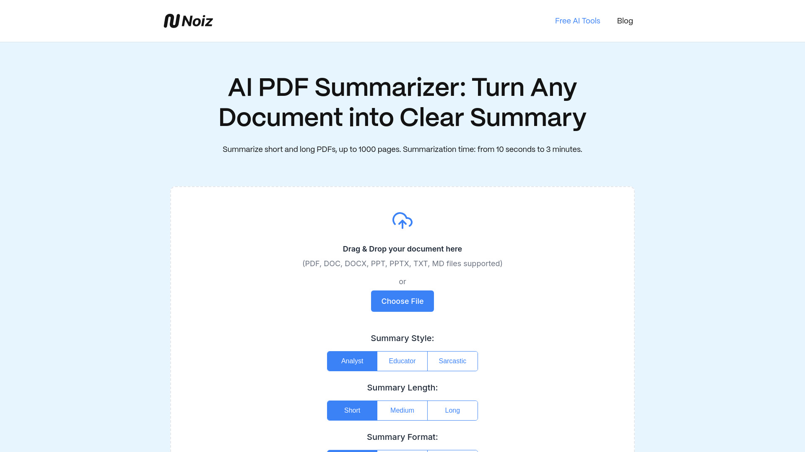805x452 pixels.
Task: Click the Summary Length label
Action: point(402,388)
